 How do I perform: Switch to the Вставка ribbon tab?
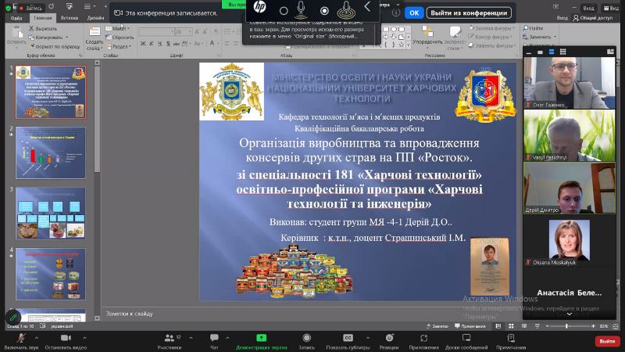[70, 18]
